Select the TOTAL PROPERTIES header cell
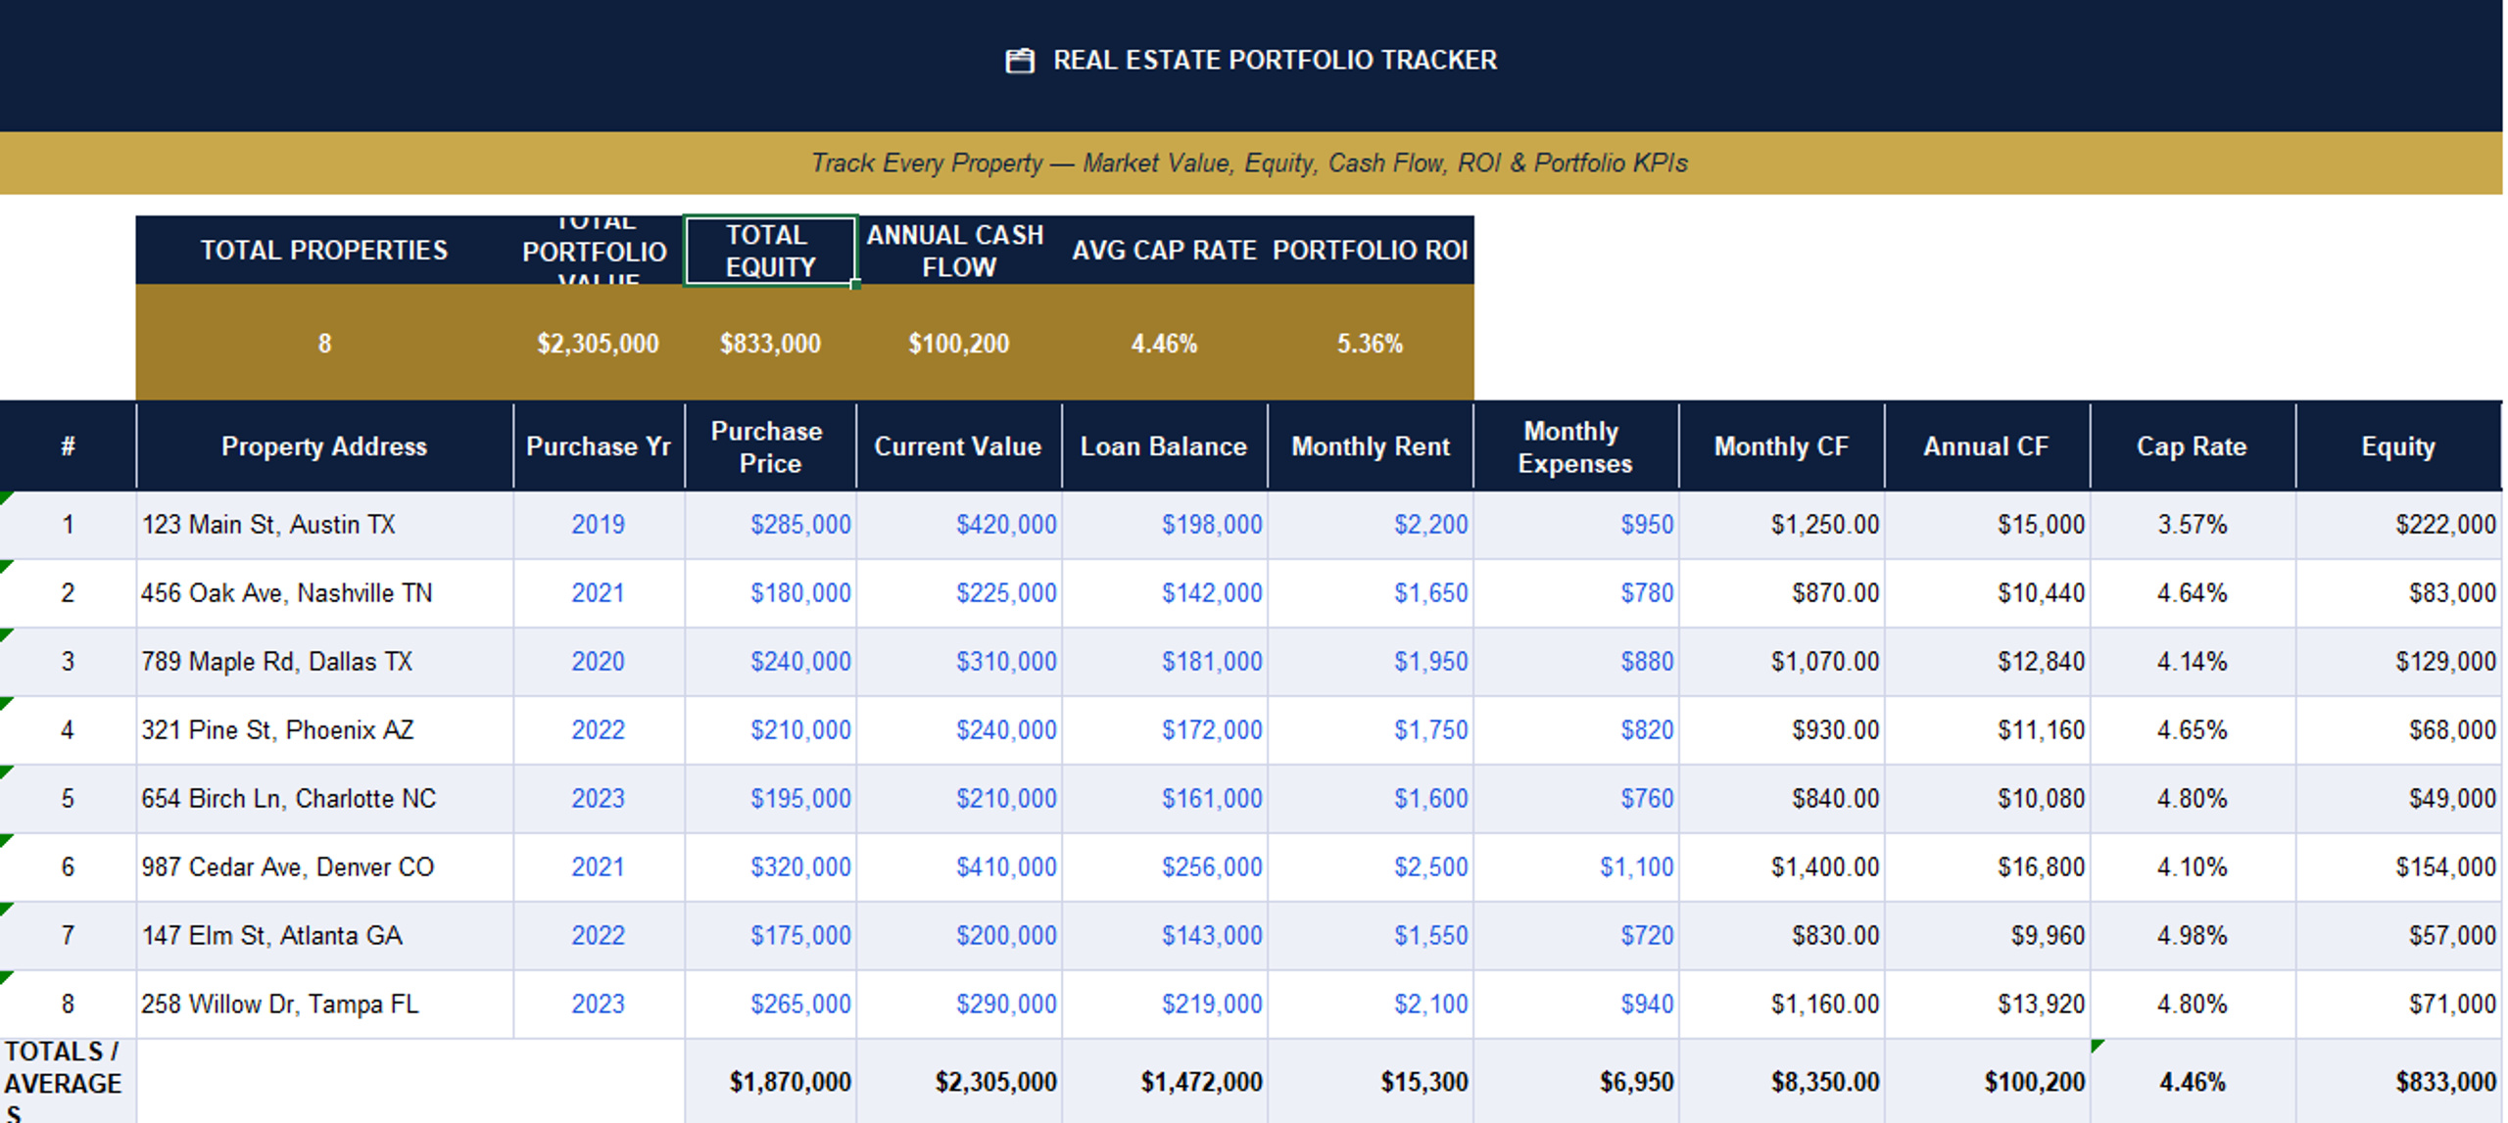Viewport: 2508px width, 1123px height. pos(324,251)
